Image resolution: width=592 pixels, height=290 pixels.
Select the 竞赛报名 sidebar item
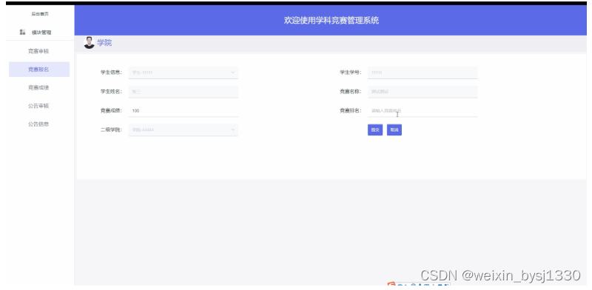[39, 70]
